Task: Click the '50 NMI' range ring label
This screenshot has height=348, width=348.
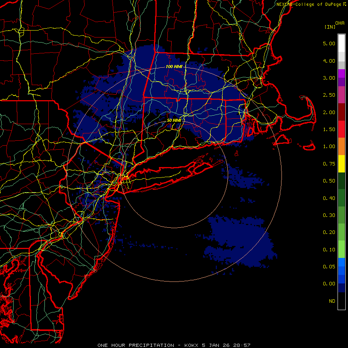Action: tap(174, 120)
